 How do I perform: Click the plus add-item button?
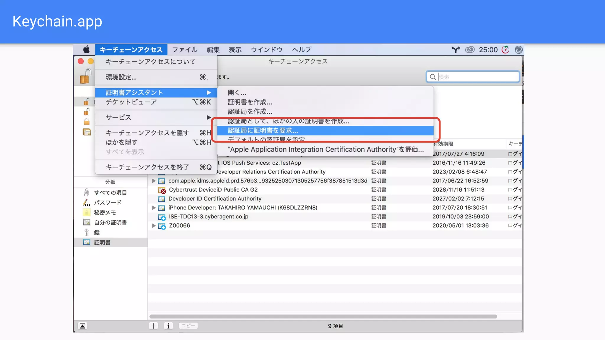coord(153,326)
